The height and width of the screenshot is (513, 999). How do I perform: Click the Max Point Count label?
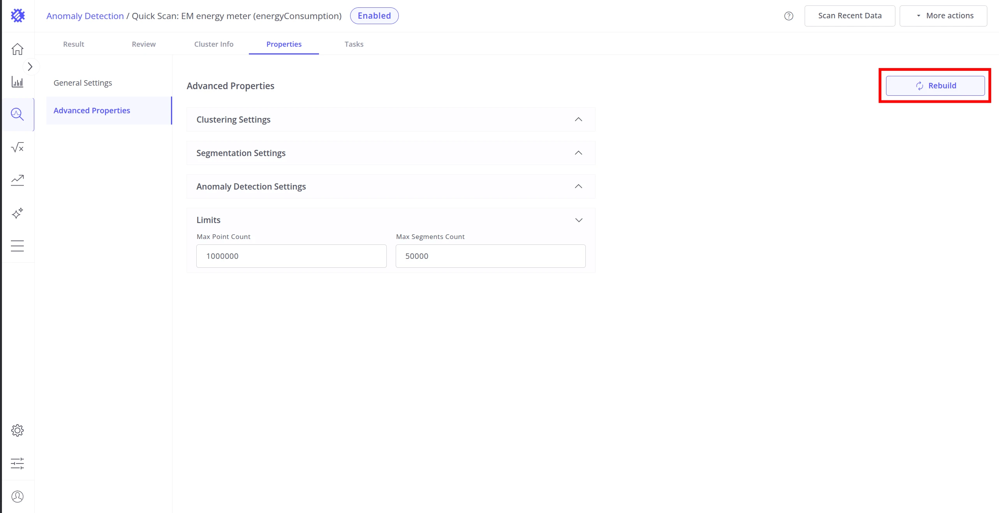point(224,237)
